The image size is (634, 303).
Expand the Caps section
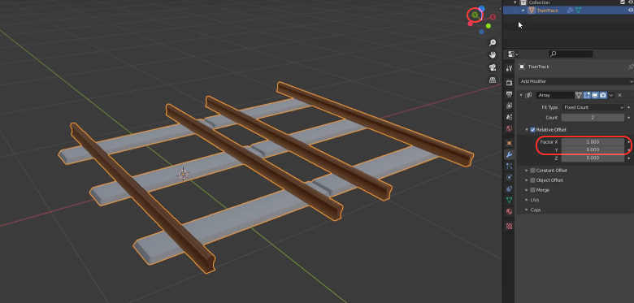tap(535, 210)
